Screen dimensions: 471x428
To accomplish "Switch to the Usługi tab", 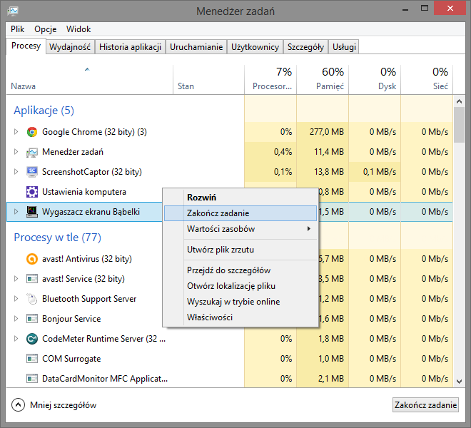I will (344, 47).
